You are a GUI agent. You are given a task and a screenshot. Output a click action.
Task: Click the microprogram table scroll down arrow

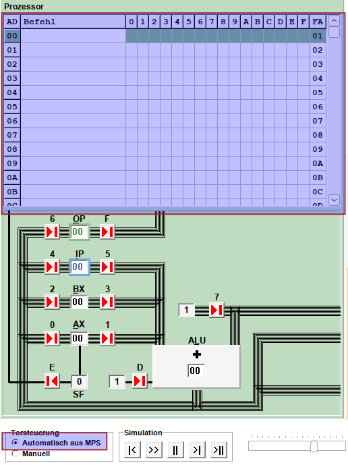334,200
